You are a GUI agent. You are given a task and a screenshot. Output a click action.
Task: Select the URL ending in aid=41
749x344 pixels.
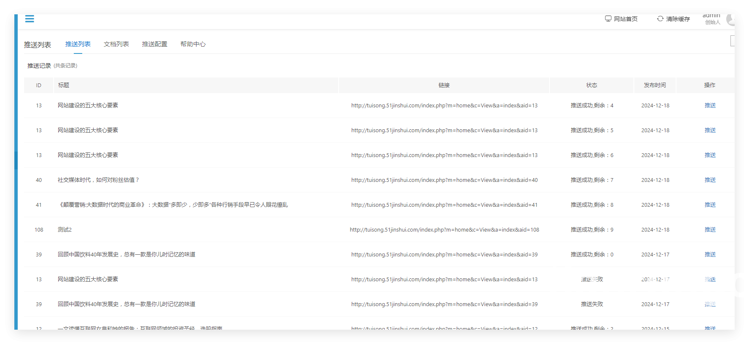point(445,205)
